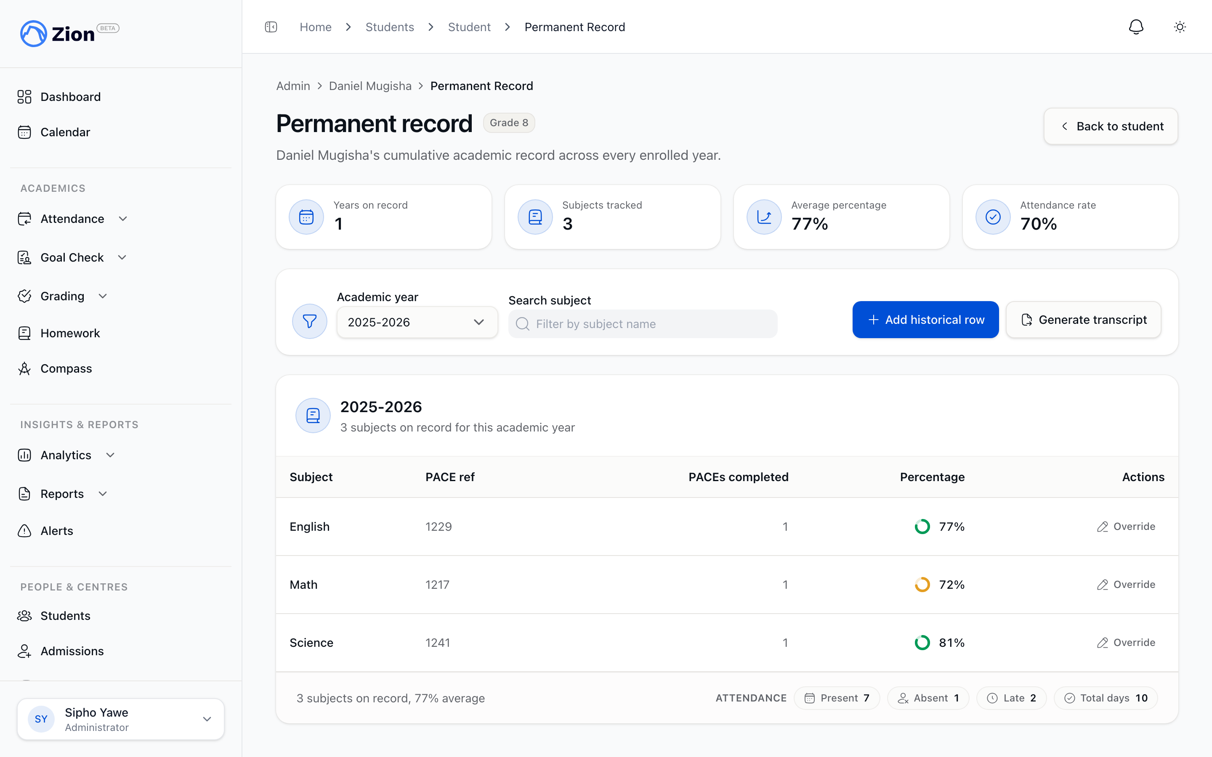The image size is (1212, 757).
Task: Expand the Analytics sidebar section
Action: tap(66, 455)
